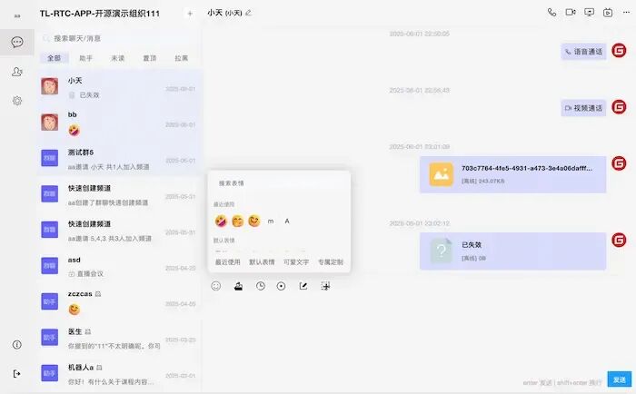
Task: Open the 已失效 file message bubble
Action: (513, 251)
